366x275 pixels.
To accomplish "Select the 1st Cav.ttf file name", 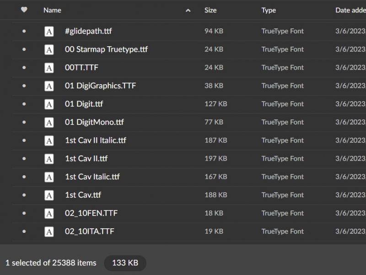I will [83, 195].
